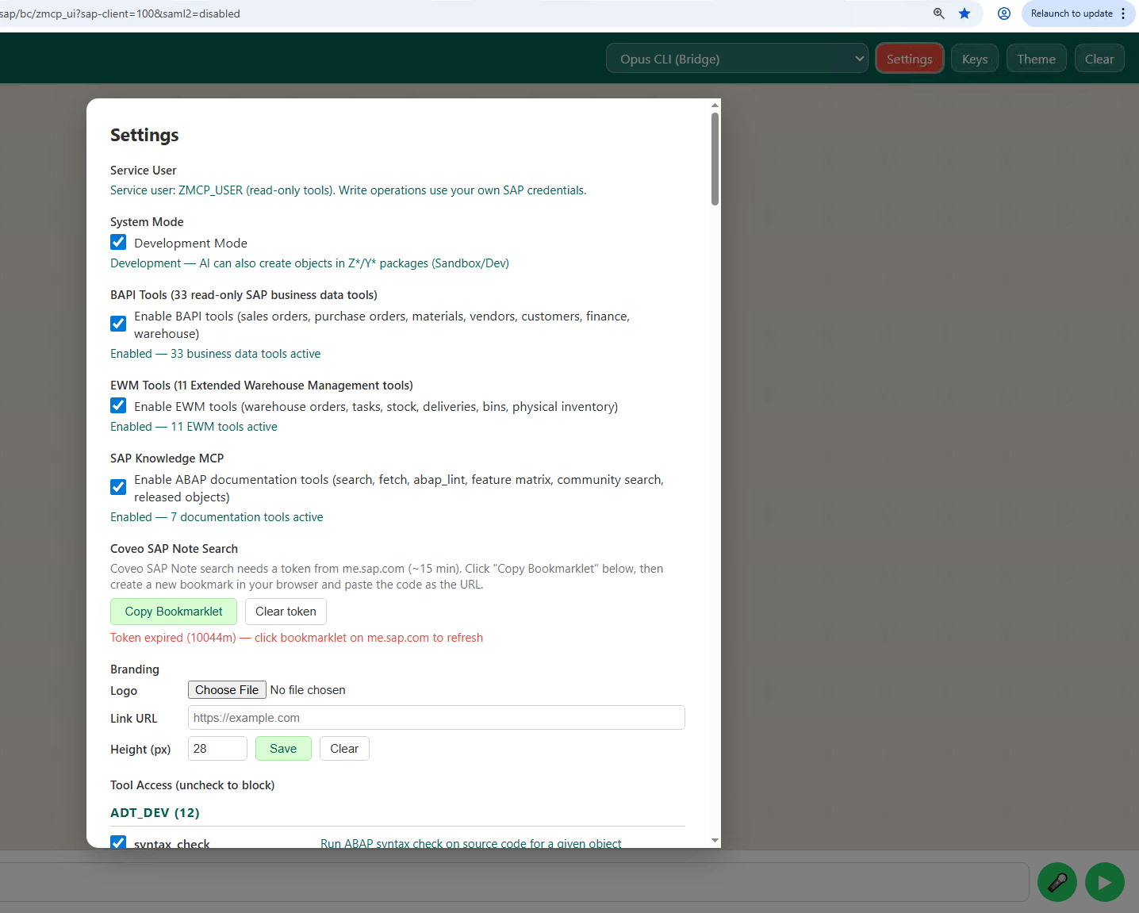Image resolution: width=1139 pixels, height=913 pixels.
Task: Open the Opus CLI (Bridge) model dropdown
Action: [737, 59]
